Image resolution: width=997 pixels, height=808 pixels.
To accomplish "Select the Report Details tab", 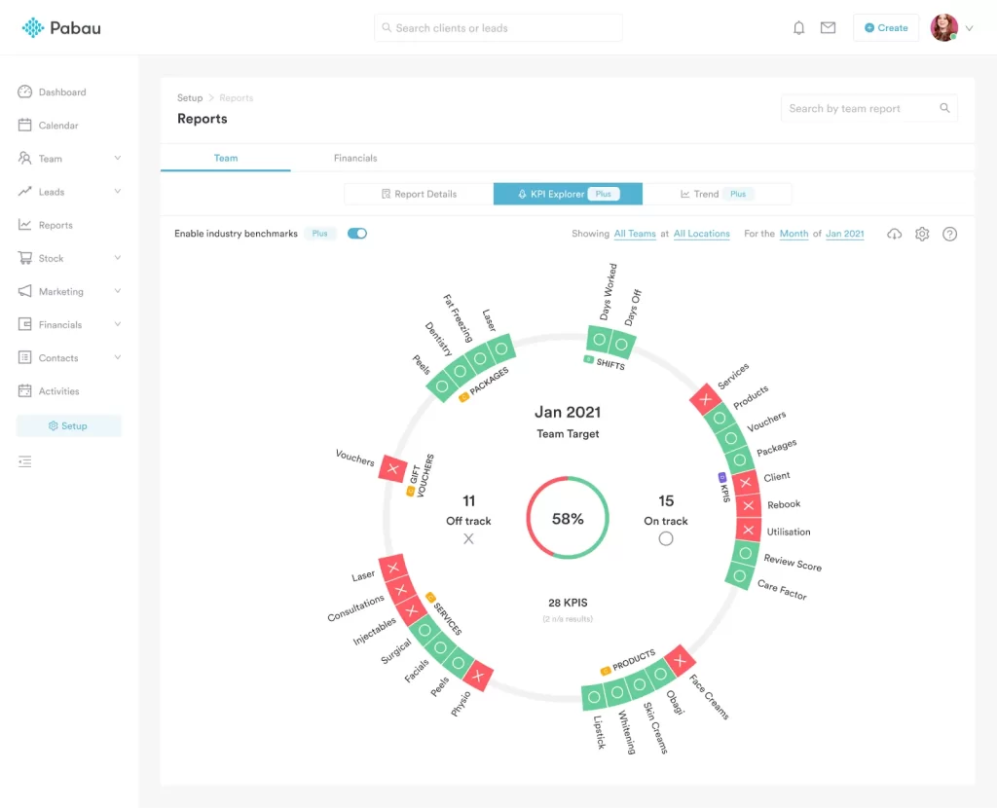I will [419, 194].
